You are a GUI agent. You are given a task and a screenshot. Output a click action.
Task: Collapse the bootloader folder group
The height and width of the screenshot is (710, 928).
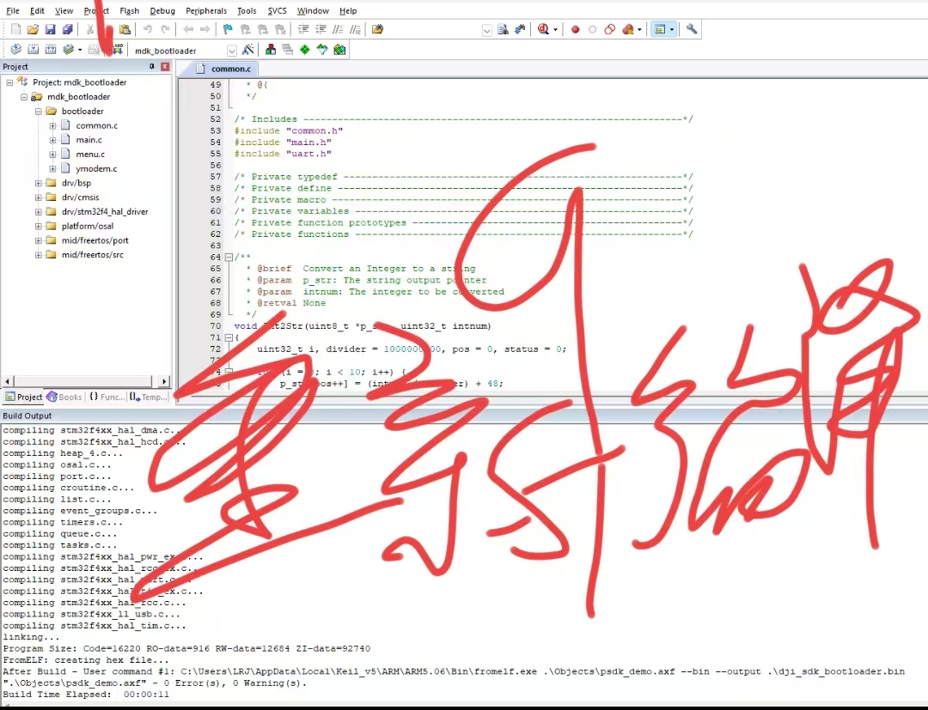pyautogui.click(x=37, y=112)
